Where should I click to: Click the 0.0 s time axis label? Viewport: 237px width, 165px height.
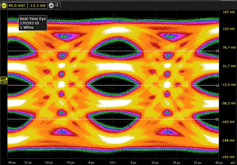click(113, 163)
